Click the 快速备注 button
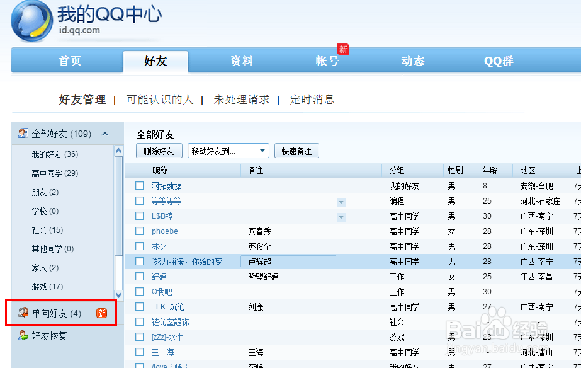The height and width of the screenshot is (368, 581). coord(296,151)
